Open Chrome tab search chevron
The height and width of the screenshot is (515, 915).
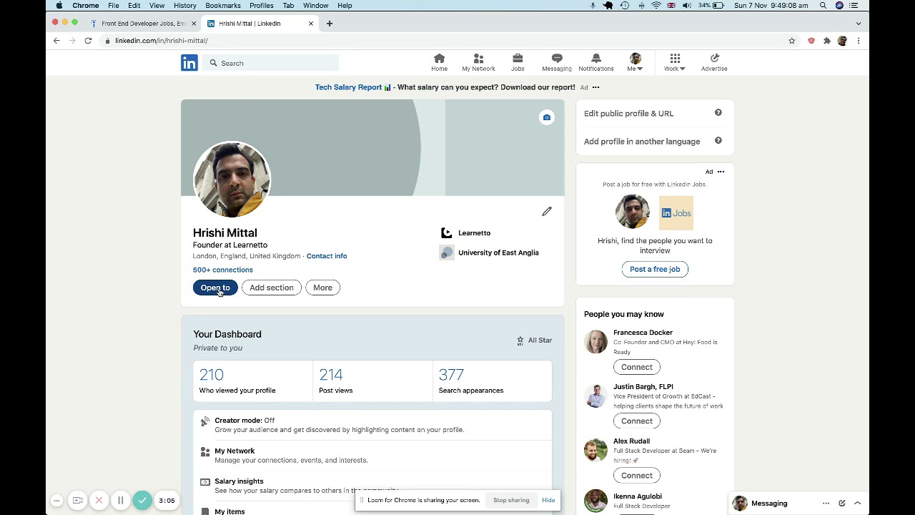tap(859, 24)
